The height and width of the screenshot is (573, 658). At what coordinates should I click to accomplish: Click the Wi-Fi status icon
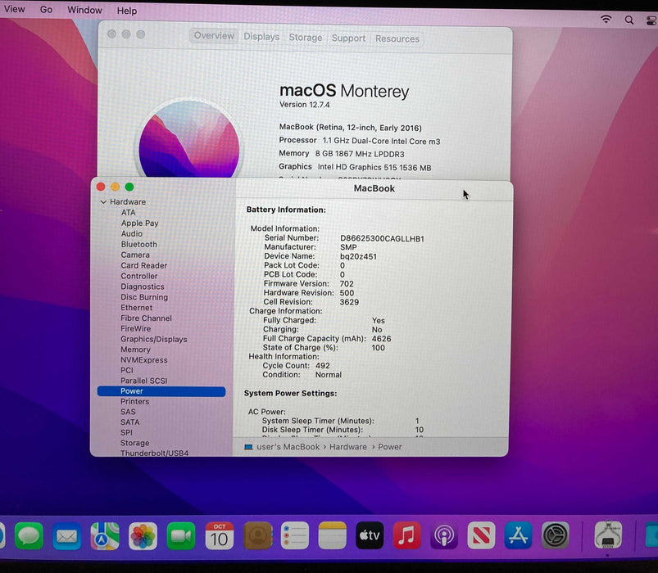point(606,19)
